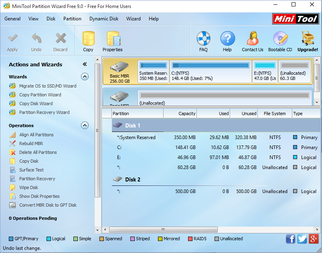322x253 pixels.
Task: Sort by the File System column header
Action: [x=275, y=114]
